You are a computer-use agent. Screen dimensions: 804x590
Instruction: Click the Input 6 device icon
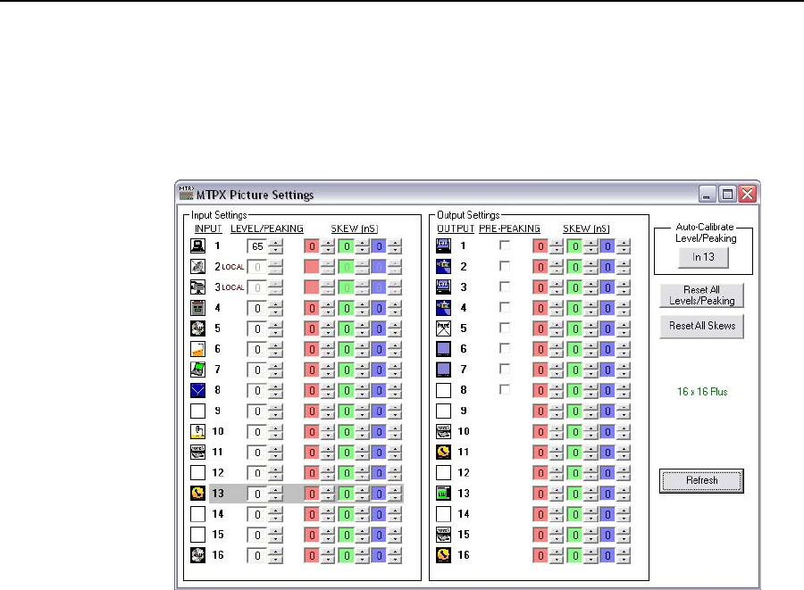(x=198, y=349)
